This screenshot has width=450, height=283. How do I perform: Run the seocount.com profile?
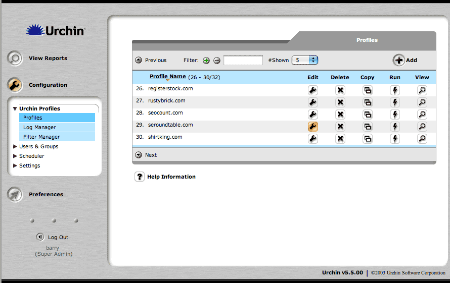click(395, 115)
